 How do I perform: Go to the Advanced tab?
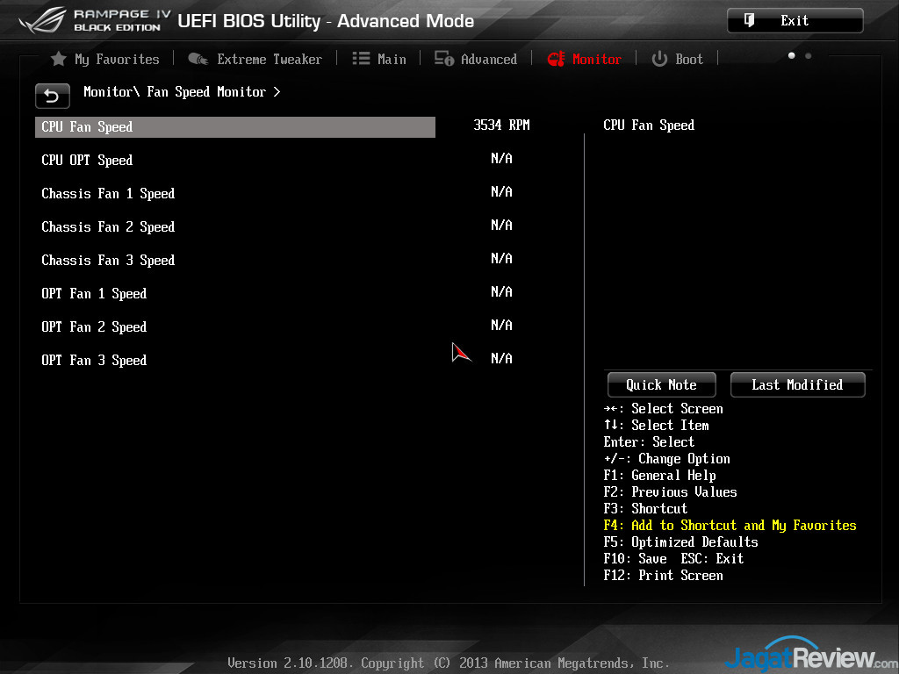point(475,59)
